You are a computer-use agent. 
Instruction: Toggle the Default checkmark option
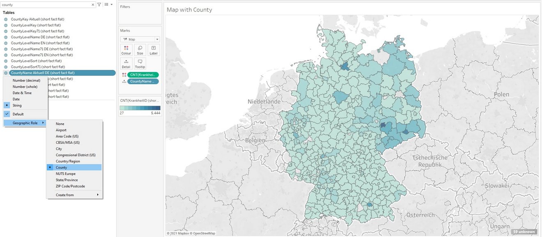click(x=18, y=114)
